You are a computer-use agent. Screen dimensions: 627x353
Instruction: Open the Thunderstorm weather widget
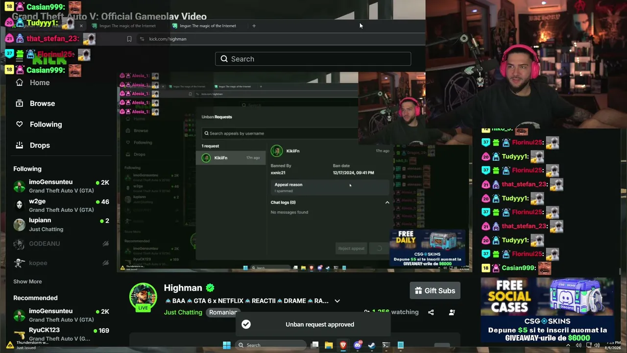pyautogui.click(x=28, y=345)
